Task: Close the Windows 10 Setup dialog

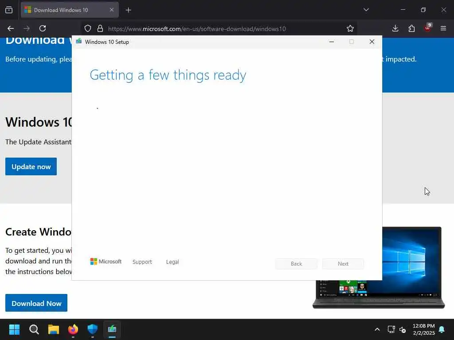Action: coord(372,42)
